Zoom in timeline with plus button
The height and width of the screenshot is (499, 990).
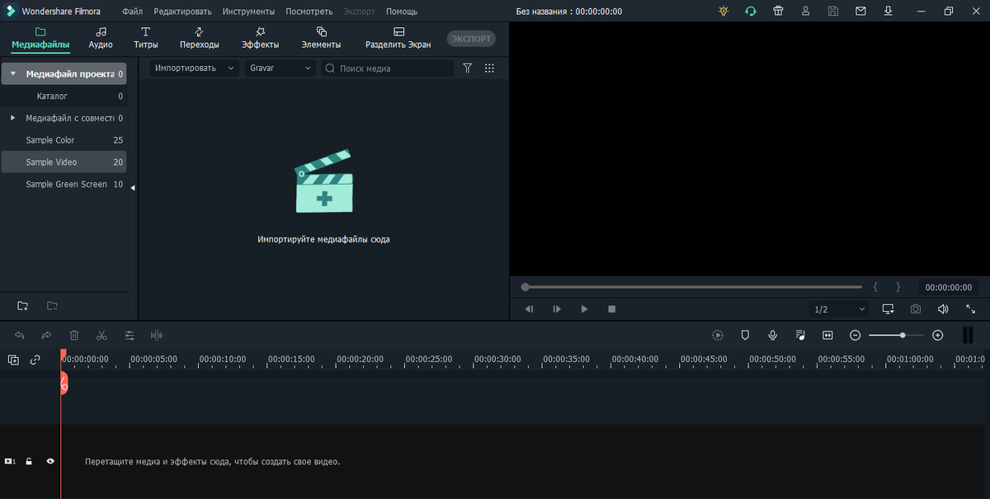tap(937, 336)
